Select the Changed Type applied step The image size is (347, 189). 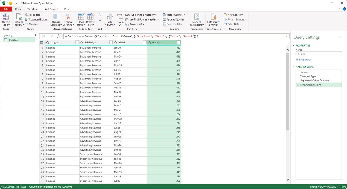pyautogui.click(x=318, y=76)
